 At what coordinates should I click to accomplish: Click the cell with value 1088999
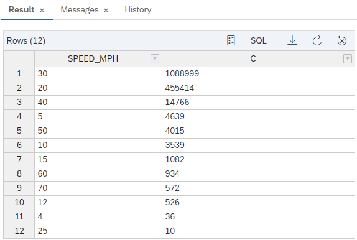258,74
